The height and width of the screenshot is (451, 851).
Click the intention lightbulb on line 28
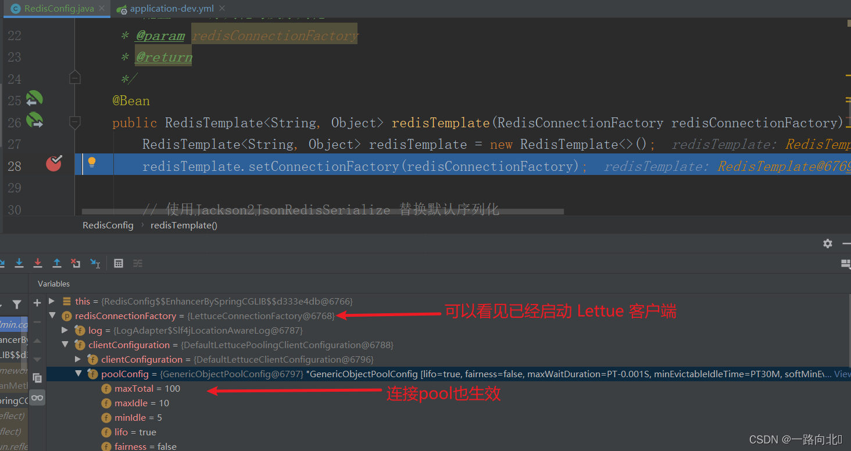point(91,163)
